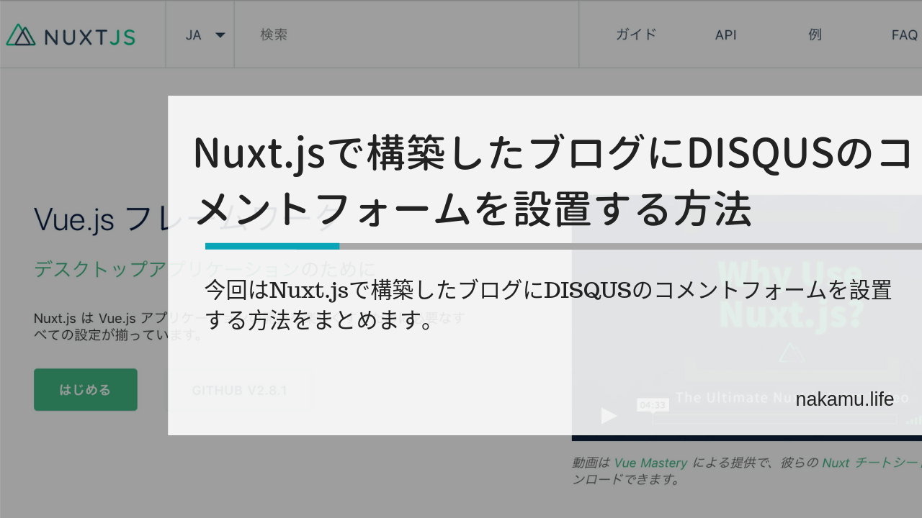922x518 pixels.
Task: Select the API menu item
Action: tap(726, 34)
